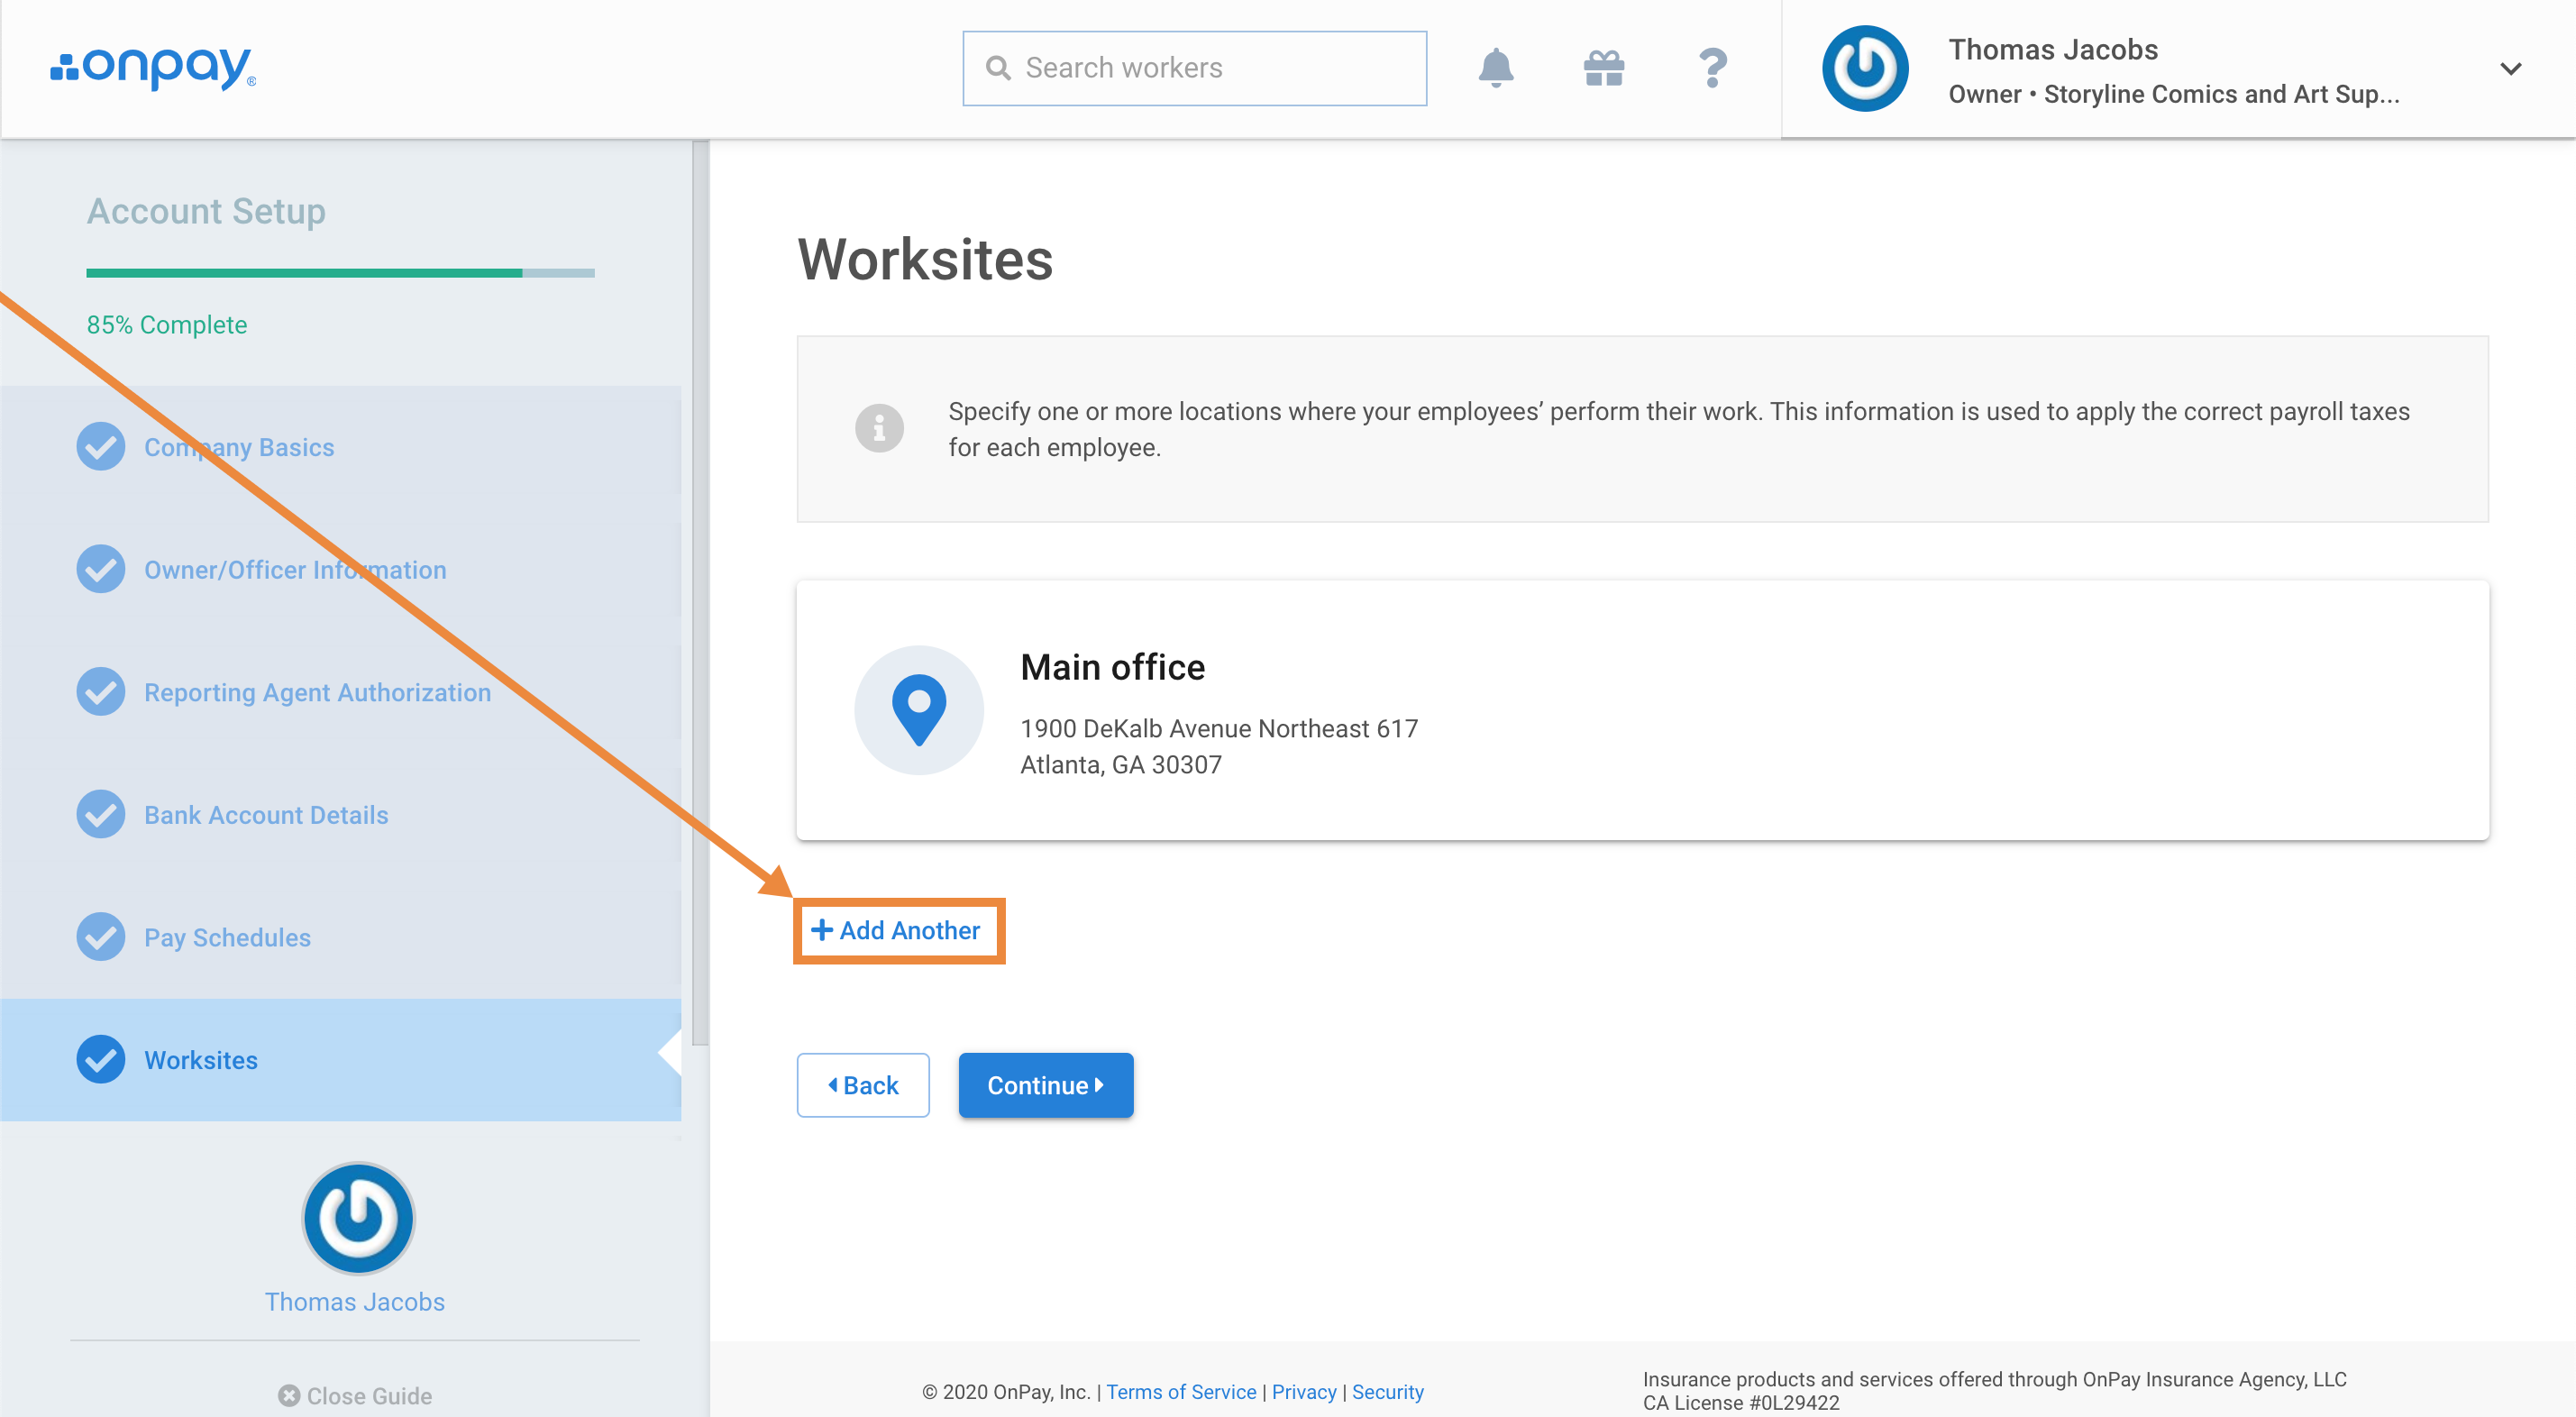Click the Main office location pin icon

pos(919,710)
